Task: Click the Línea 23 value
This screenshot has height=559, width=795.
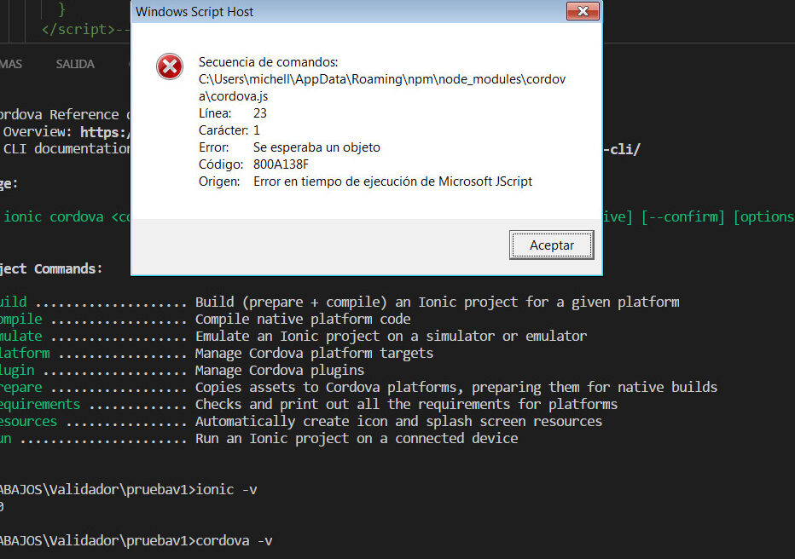Action: 260,113
